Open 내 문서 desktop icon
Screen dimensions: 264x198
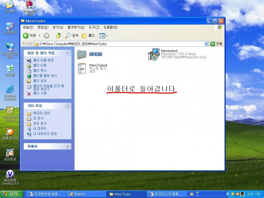(x=10, y=7)
